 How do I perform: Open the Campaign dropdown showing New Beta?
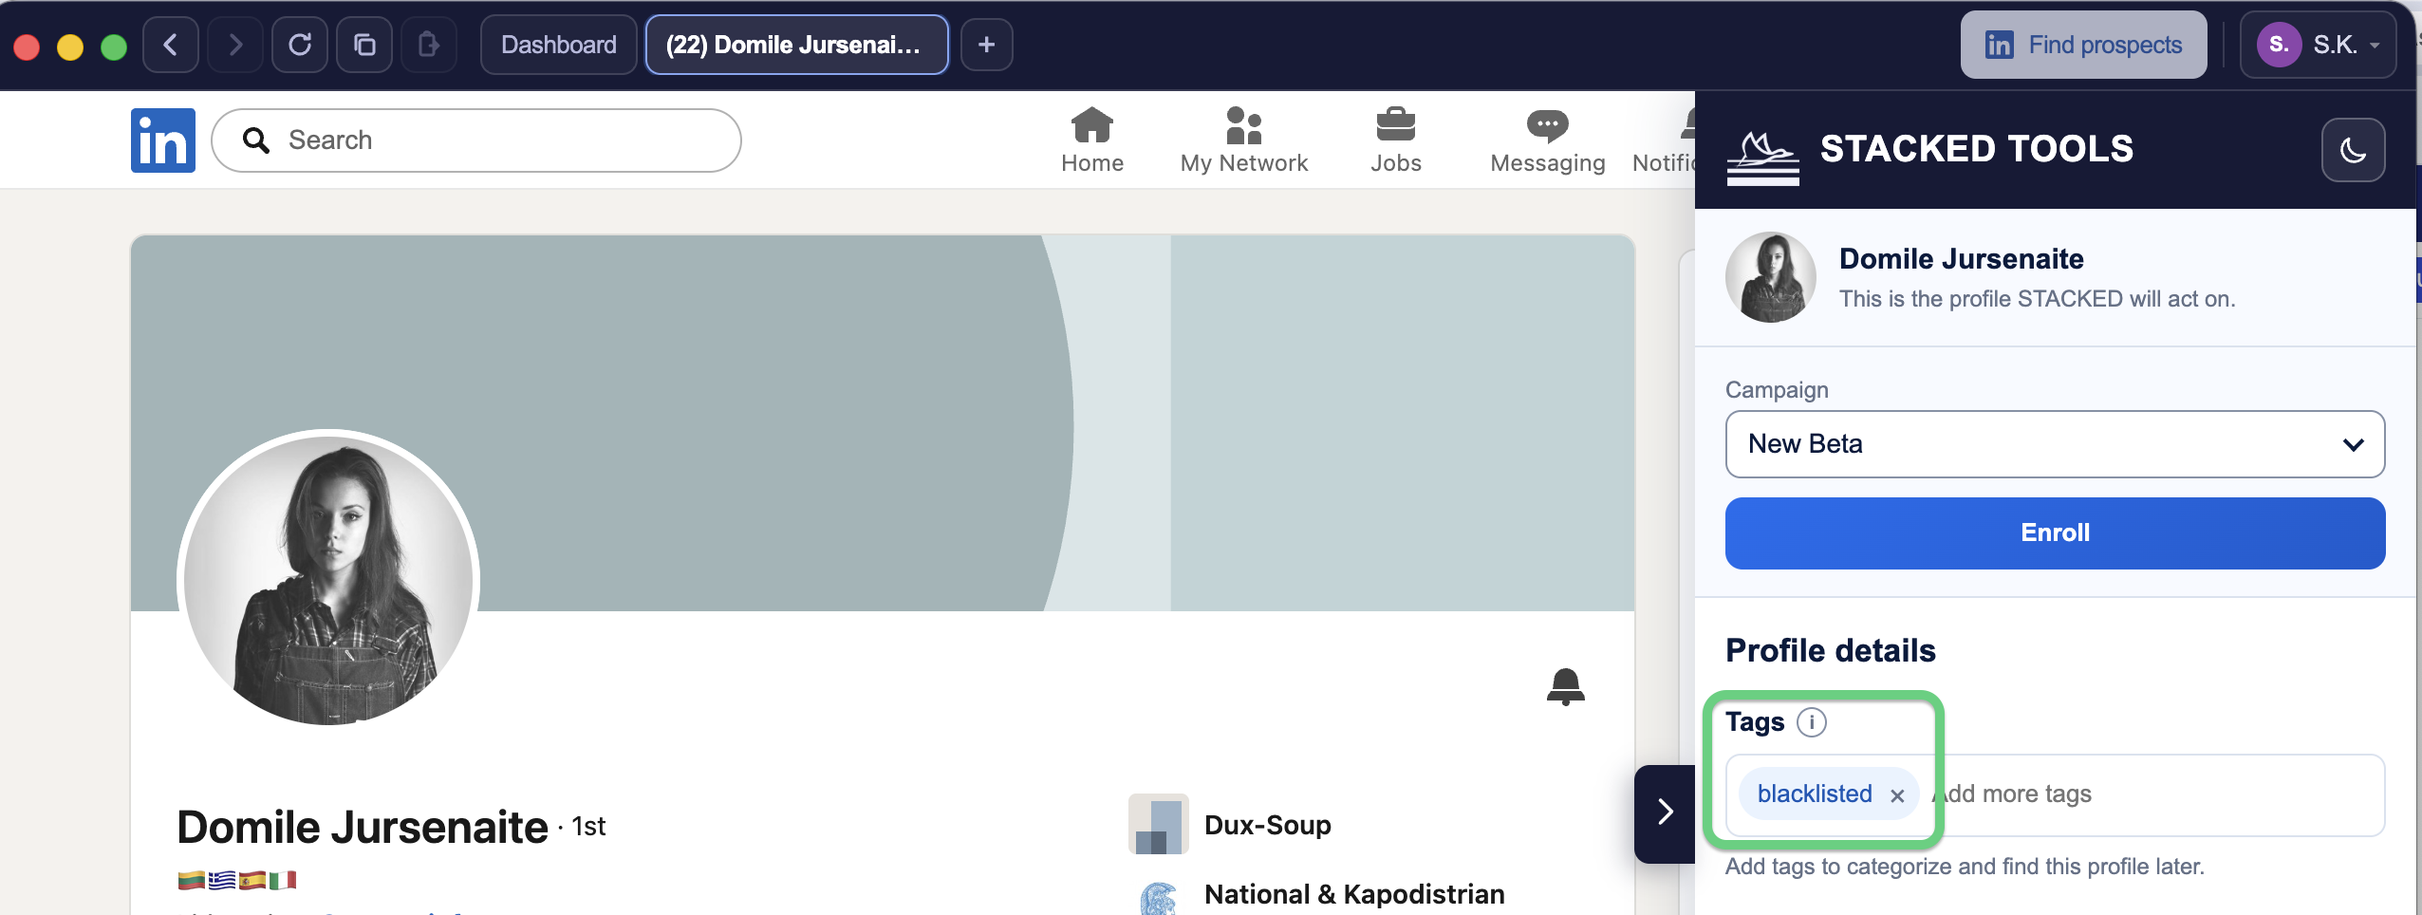tap(2056, 444)
